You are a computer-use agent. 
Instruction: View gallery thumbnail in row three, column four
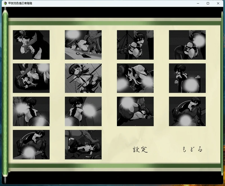187,111
